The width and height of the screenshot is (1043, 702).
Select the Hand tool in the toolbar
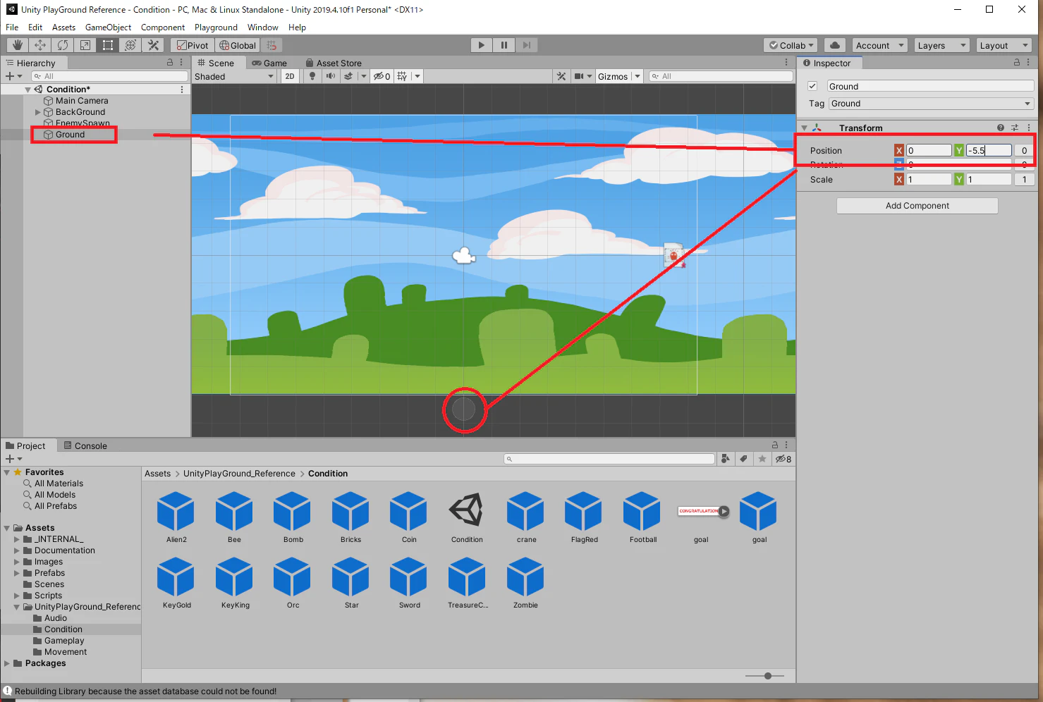(x=18, y=45)
